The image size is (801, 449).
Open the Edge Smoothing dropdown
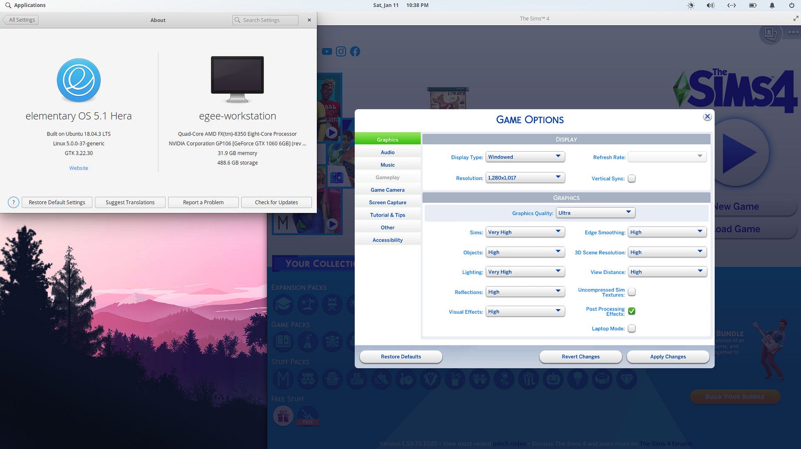point(667,232)
